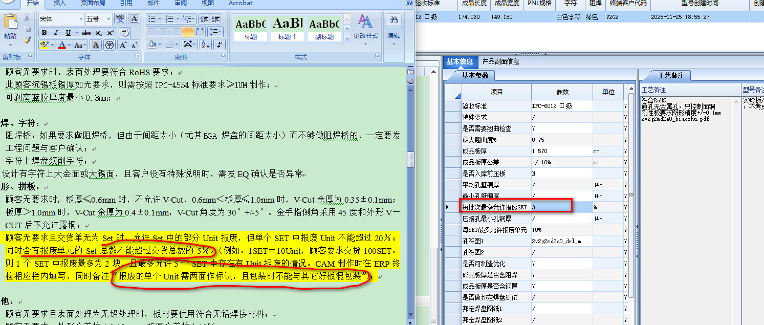Toggle Show/Hide paragraph marks
The height and width of the screenshot is (325, 764).
click(220, 45)
